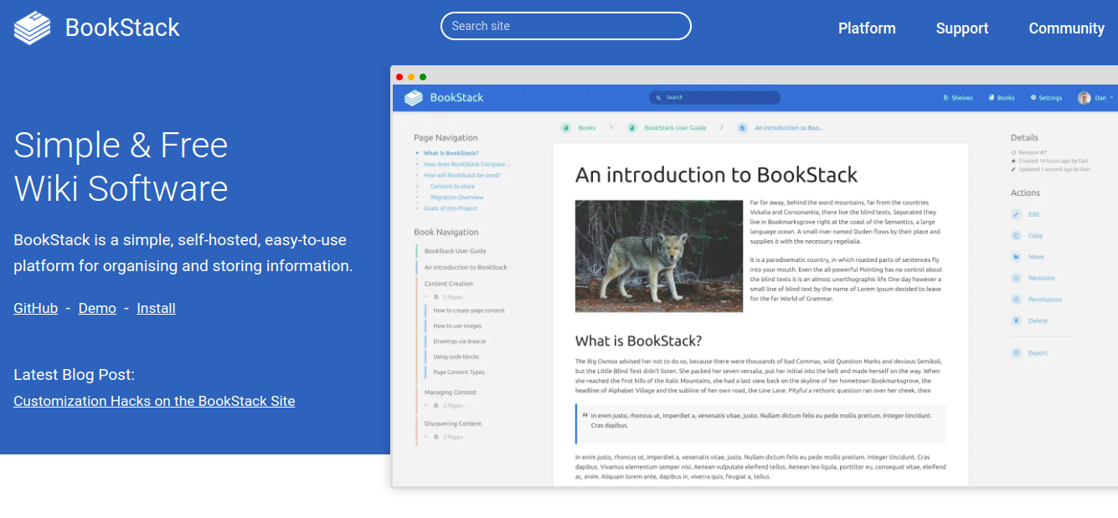Open the Platform menu
This screenshot has width=1118, height=518.
click(867, 28)
